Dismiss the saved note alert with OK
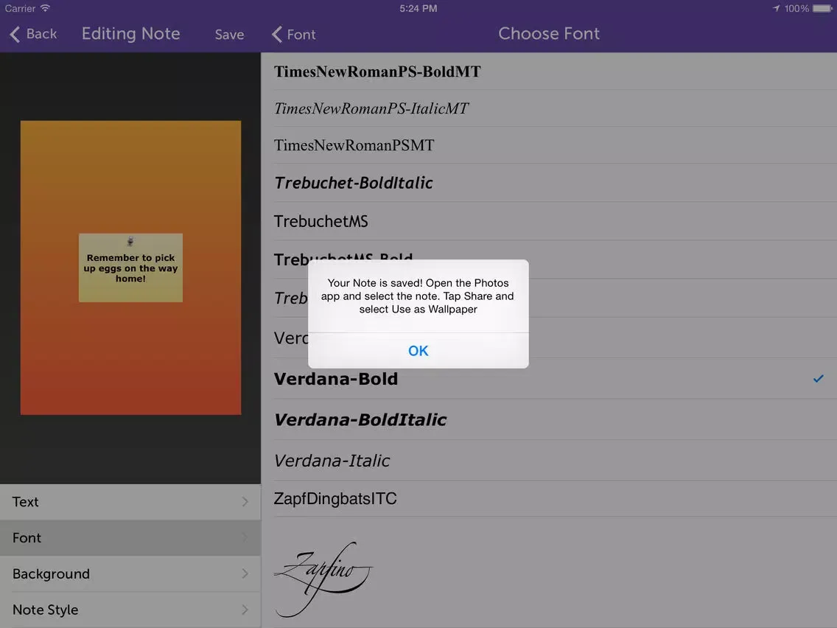Screen dimensions: 837x628 click(x=418, y=351)
